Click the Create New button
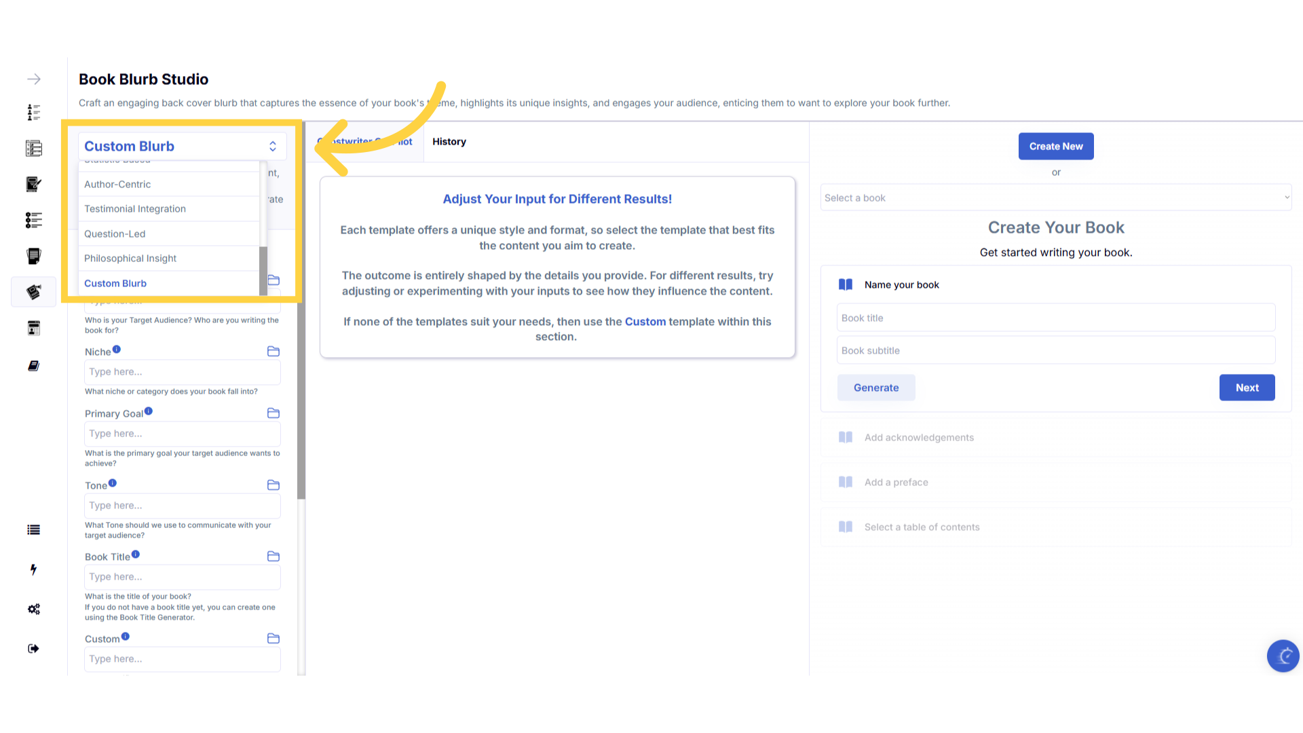 [1055, 147]
